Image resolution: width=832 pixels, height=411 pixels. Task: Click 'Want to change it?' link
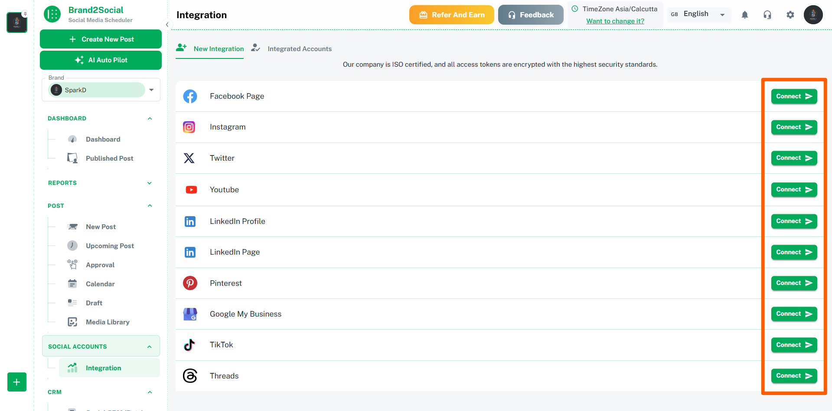[615, 21]
